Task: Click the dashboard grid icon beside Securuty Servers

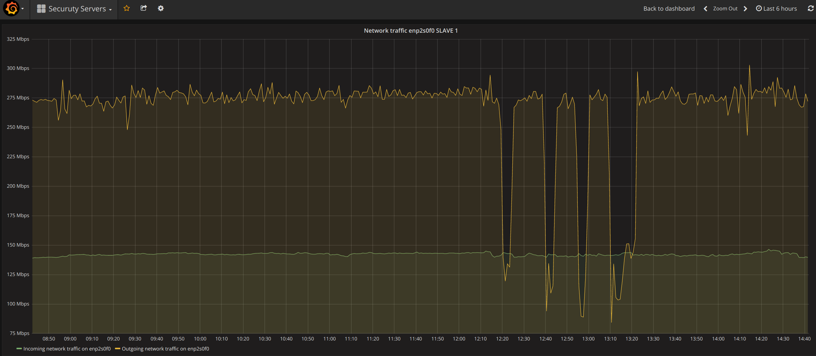Action: (41, 9)
